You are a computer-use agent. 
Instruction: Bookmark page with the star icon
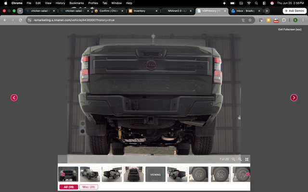coord(250,20)
